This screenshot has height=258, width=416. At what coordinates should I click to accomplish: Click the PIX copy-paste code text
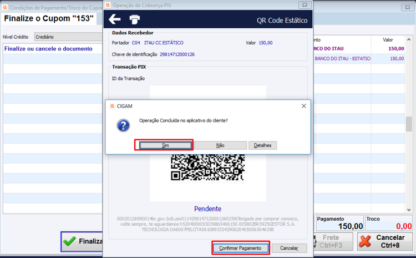pyautogui.click(x=208, y=224)
